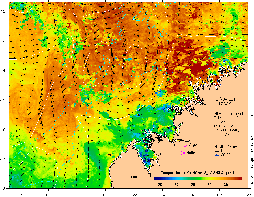Click the 'Argo' legend label
This screenshot has width=254, height=197.
pos(193,145)
